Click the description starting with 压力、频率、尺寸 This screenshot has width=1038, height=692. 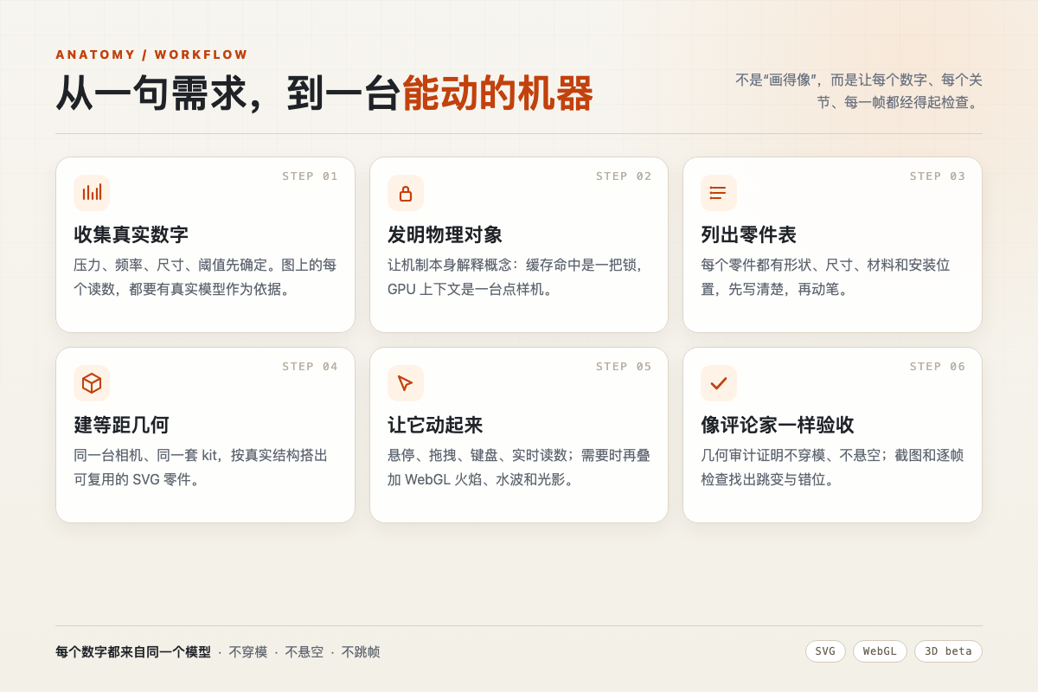pos(205,277)
